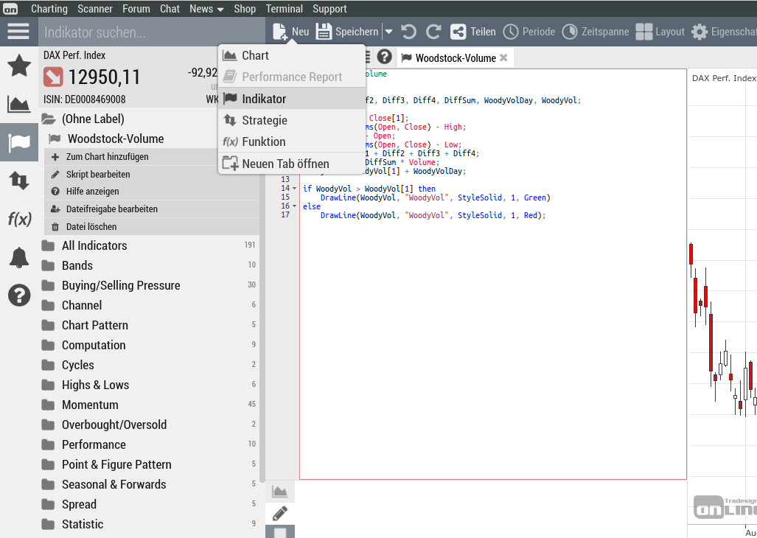The height and width of the screenshot is (538, 757).
Task: Switch to pencil editor view icon
Action: click(x=280, y=513)
